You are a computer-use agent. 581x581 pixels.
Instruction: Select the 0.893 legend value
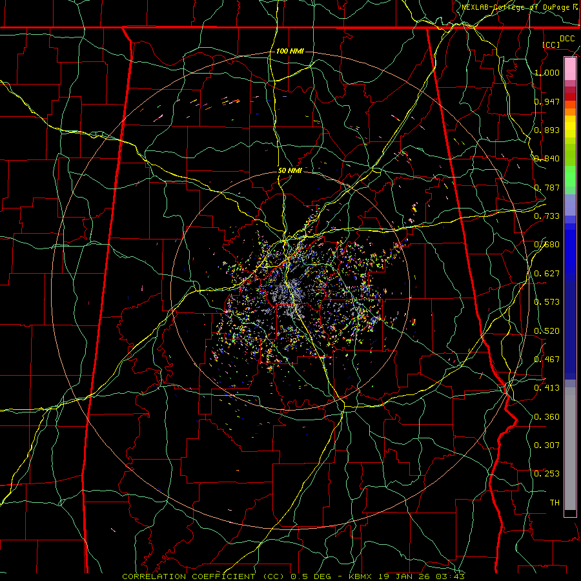tap(547, 130)
